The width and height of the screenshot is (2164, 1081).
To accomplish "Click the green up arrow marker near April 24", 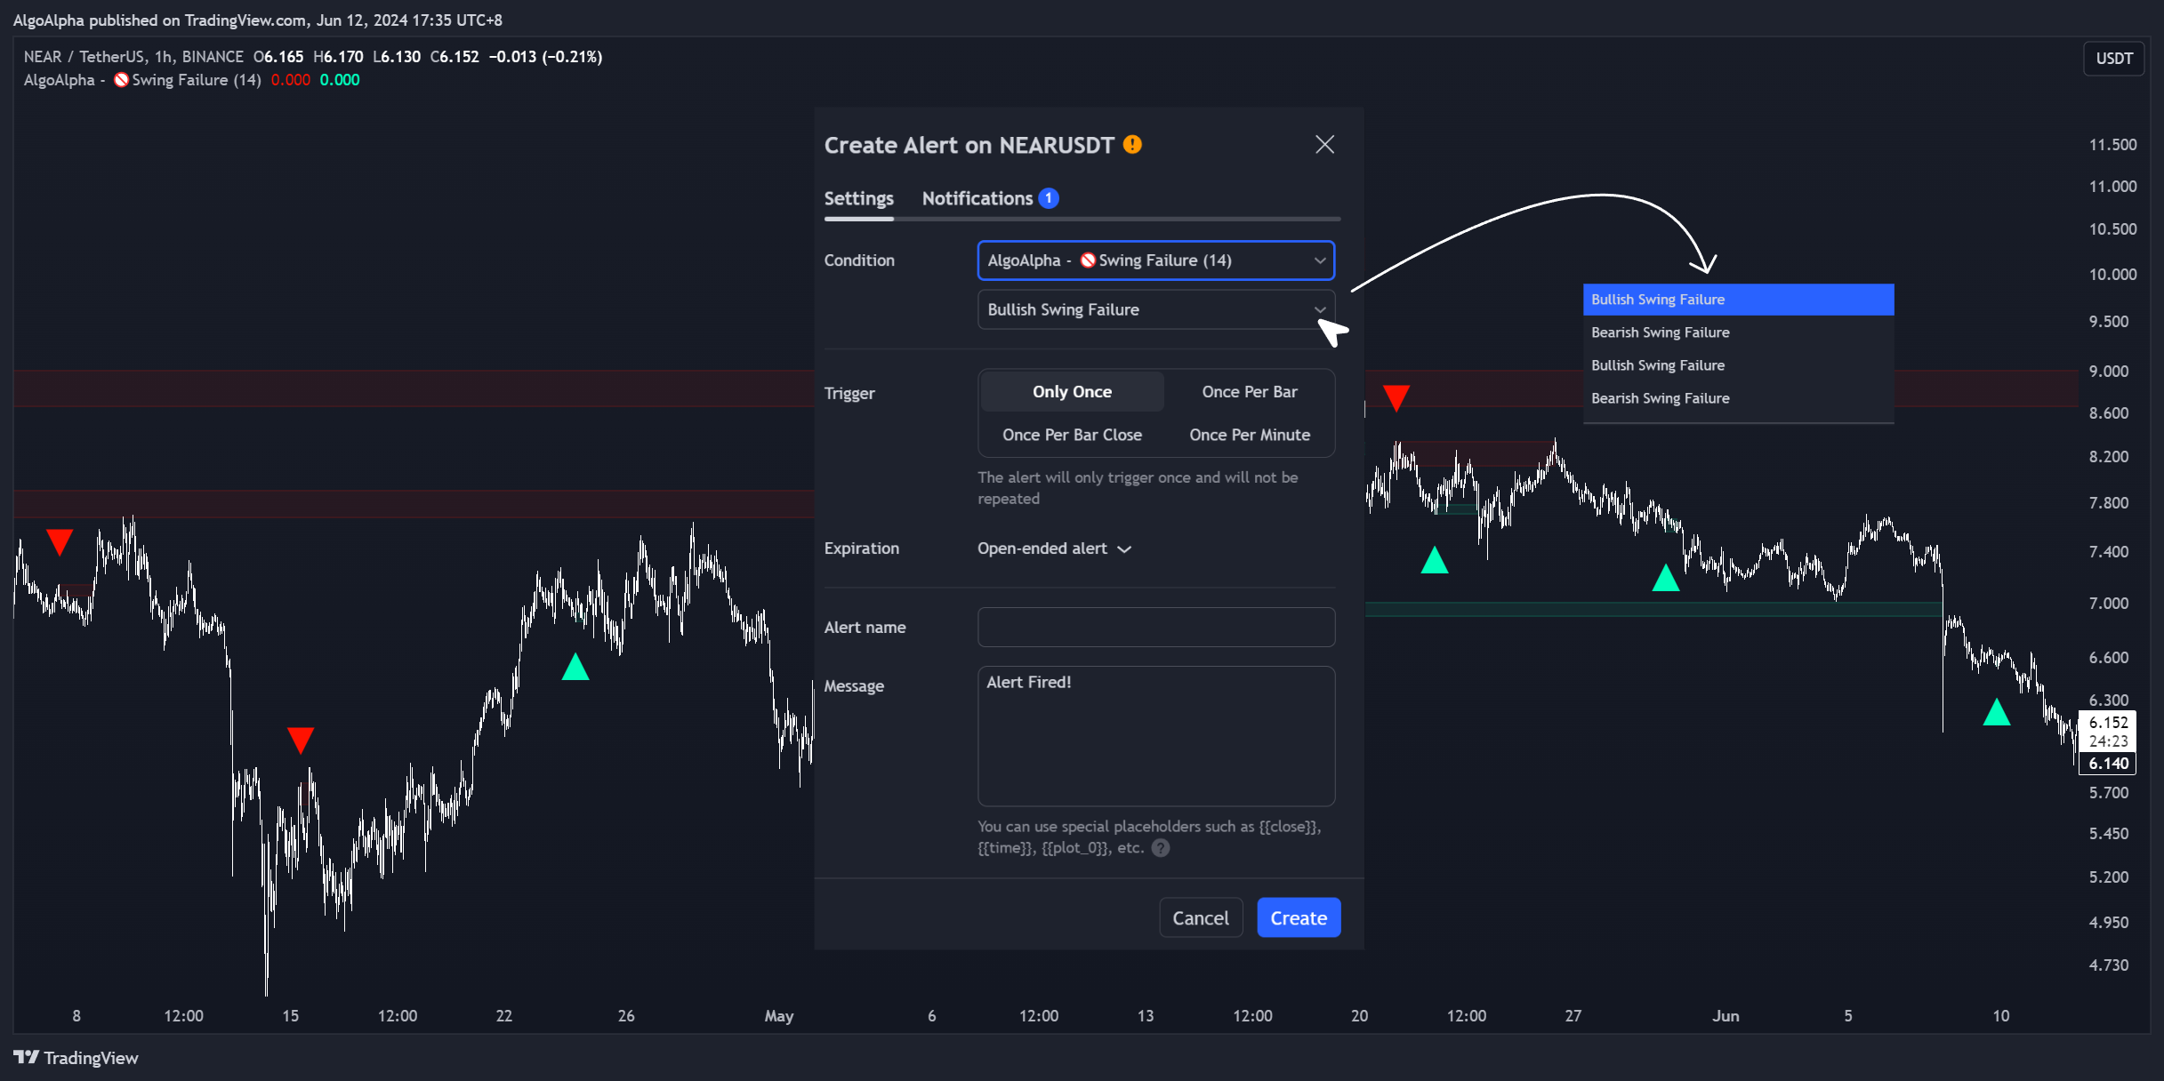I will coord(575,667).
